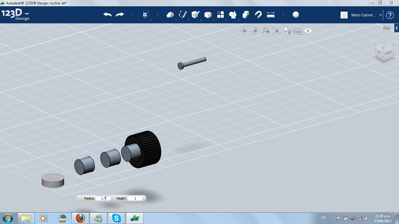This screenshot has width=399, height=224.
Task: Open the Combine tool
Action: tap(246, 15)
